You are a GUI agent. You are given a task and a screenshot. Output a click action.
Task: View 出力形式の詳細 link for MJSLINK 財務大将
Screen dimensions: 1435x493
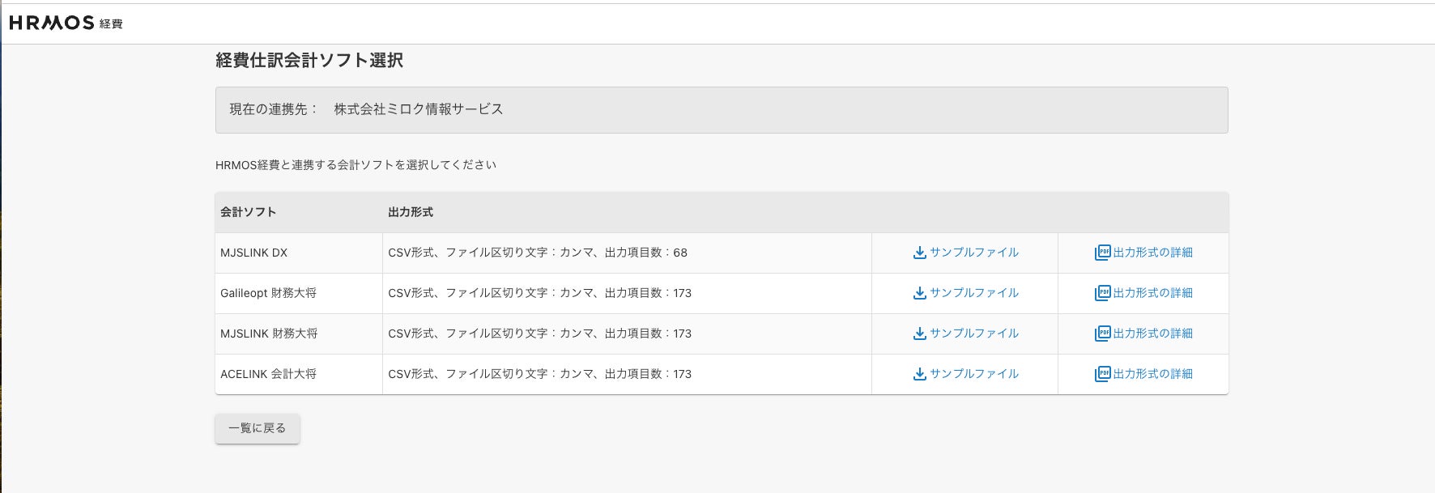(x=1152, y=334)
